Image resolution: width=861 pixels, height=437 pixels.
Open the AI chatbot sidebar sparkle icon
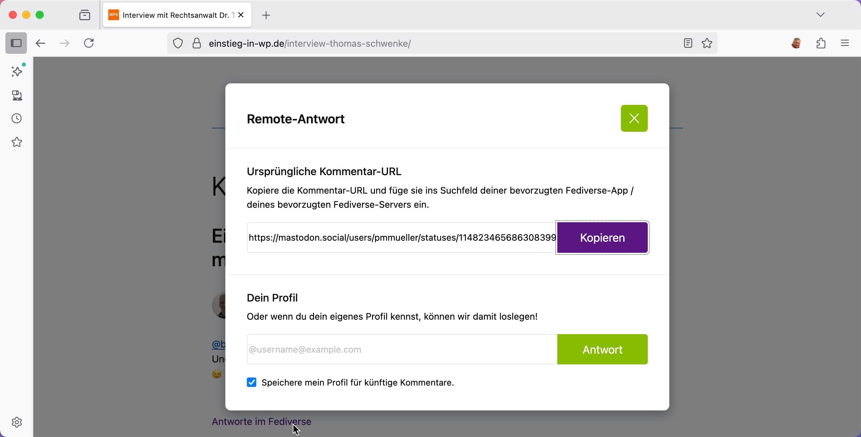coord(17,71)
